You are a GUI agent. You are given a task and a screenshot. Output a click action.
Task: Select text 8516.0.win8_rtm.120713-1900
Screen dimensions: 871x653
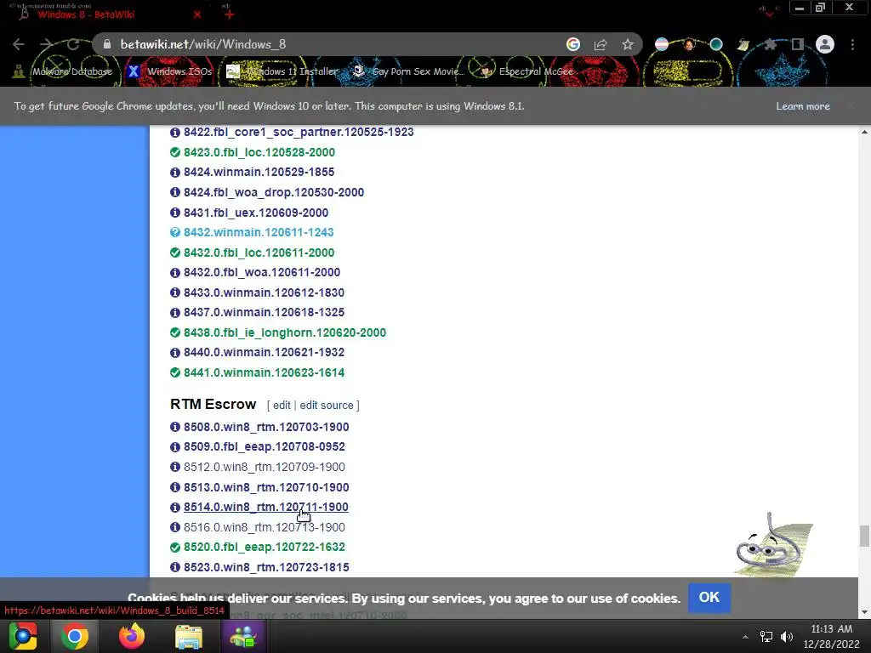tap(265, 527)
